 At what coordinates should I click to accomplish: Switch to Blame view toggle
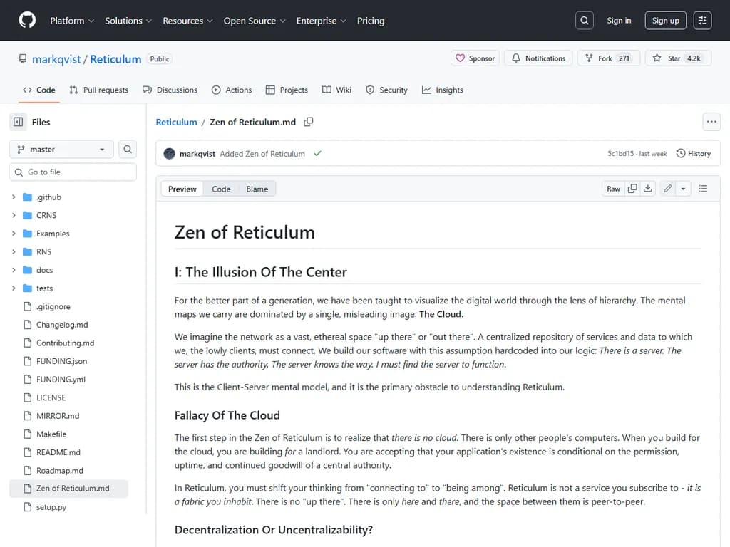[257, 189]
